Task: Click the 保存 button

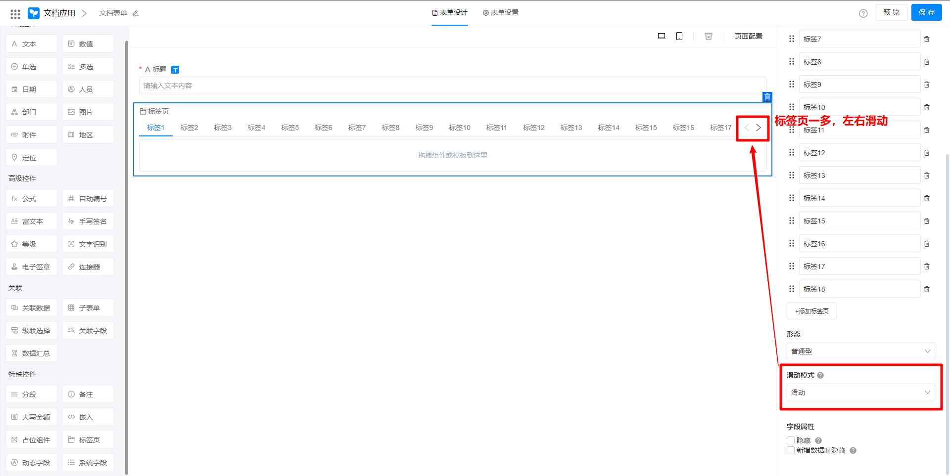Action: pos(926,13)
